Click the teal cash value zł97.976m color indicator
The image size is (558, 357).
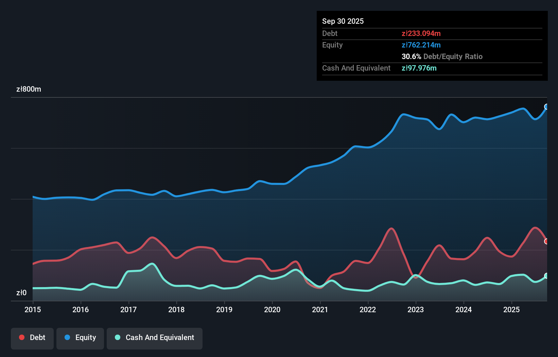tap(420, 68)
